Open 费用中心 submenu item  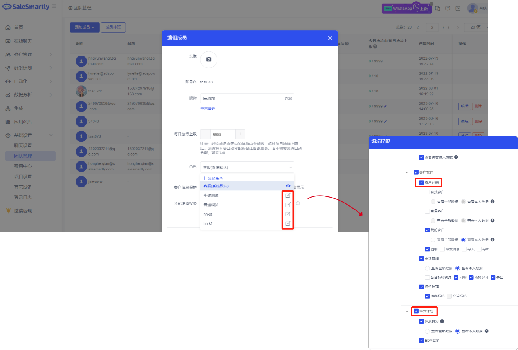click(x=23, y=166)
